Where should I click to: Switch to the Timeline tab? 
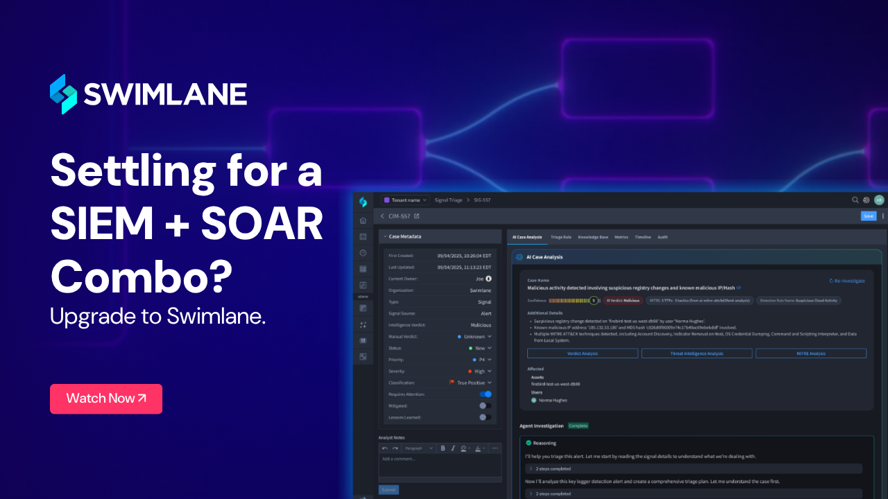(643, 237)
